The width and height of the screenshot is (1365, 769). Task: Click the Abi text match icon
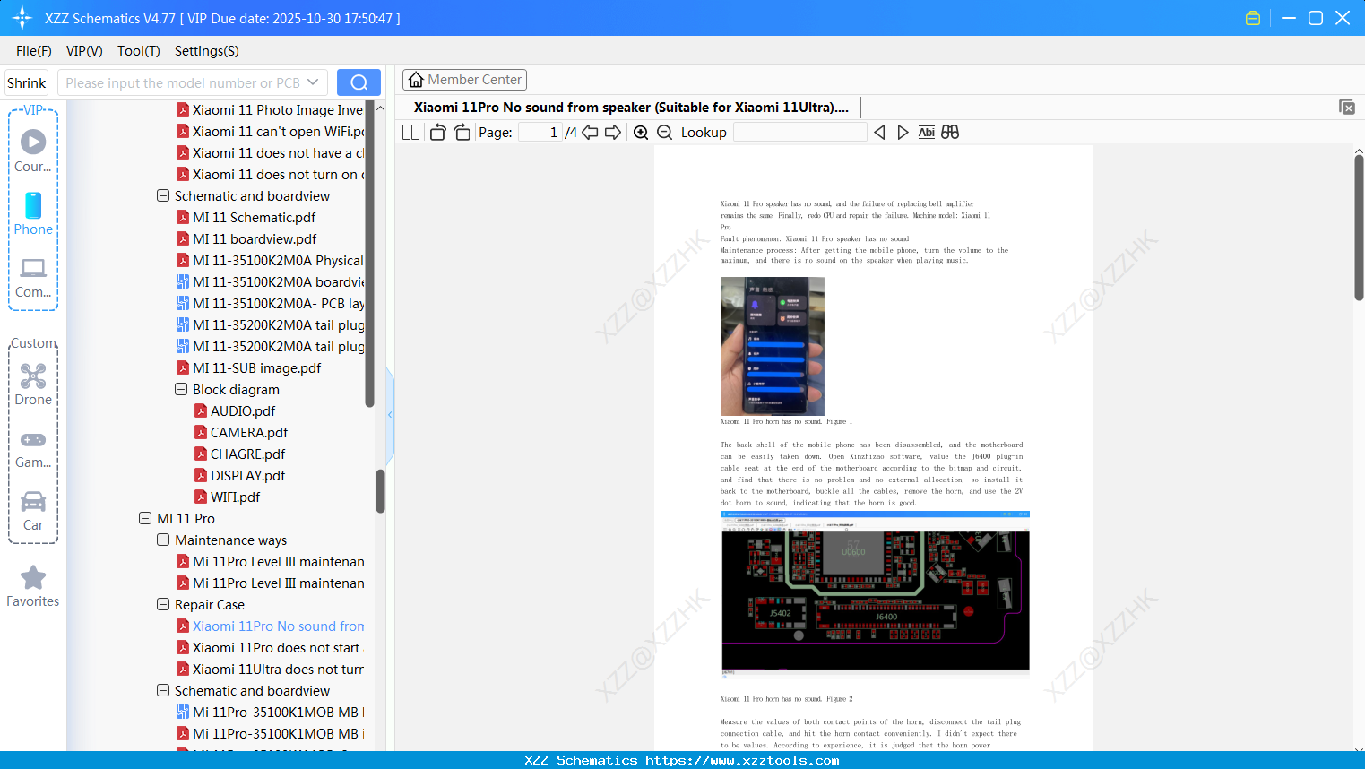tap(927, 132)
